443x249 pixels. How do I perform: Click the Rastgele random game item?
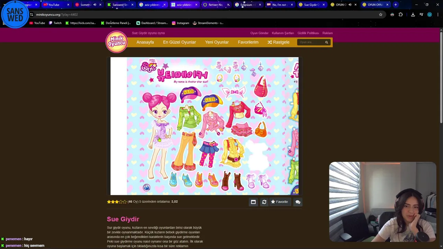pyautogui.click(x=278, y=42)
